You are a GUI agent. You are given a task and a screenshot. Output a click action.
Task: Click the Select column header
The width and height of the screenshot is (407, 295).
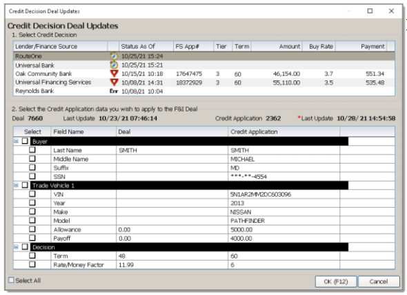click(32, 132)
